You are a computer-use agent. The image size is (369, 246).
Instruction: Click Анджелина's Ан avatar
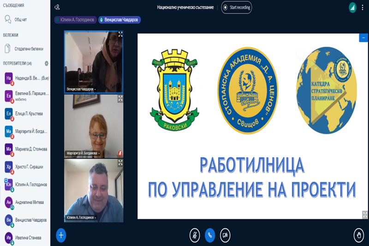click(9, 202)
